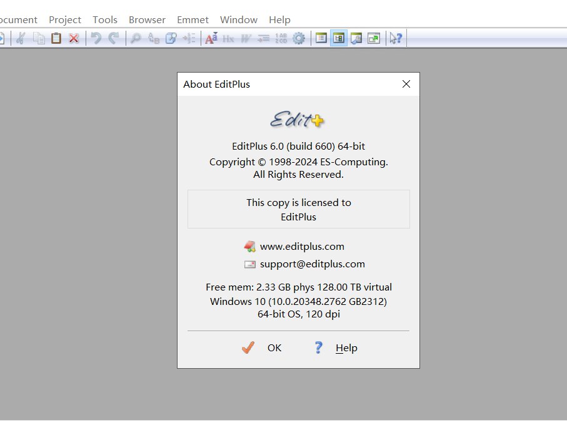567x427 pixels.
Task: Toggle the Line Number icon
Action: [281, 38]
